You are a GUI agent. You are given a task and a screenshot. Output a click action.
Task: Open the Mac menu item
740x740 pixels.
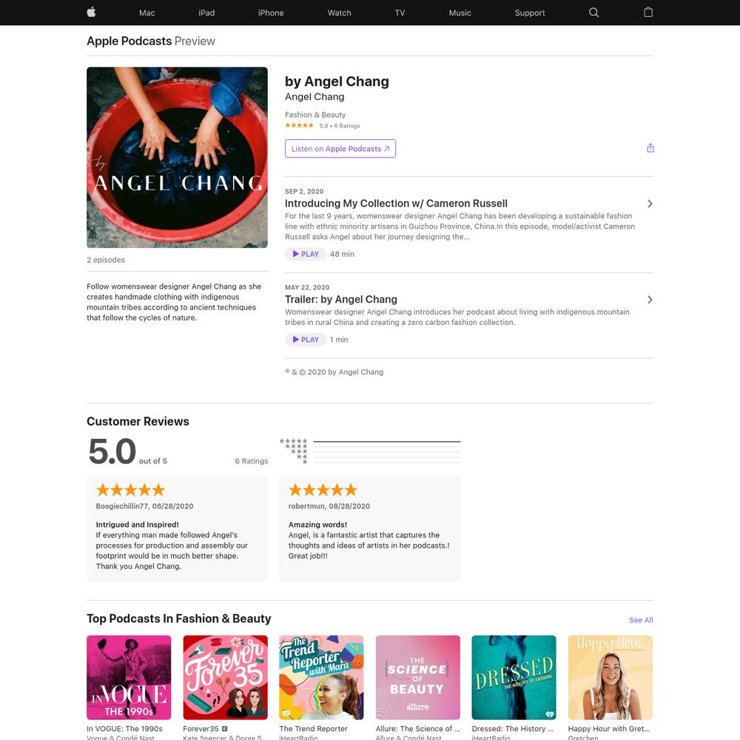147,13
